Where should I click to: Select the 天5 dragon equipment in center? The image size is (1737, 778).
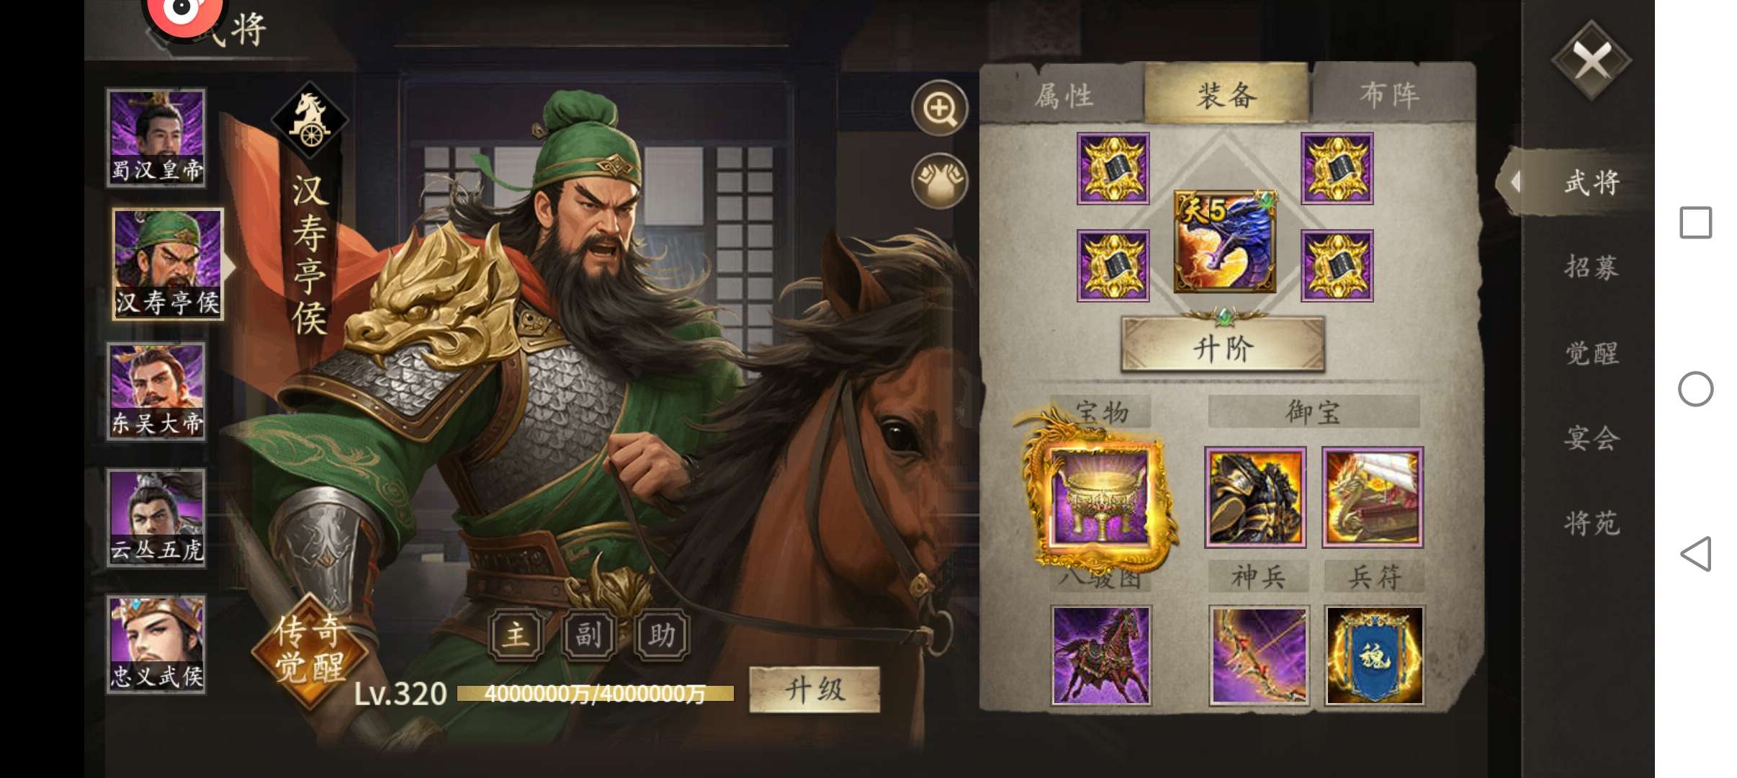1224,241
